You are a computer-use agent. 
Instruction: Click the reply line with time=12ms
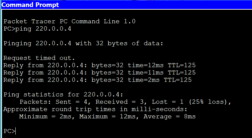pos(100,65)
